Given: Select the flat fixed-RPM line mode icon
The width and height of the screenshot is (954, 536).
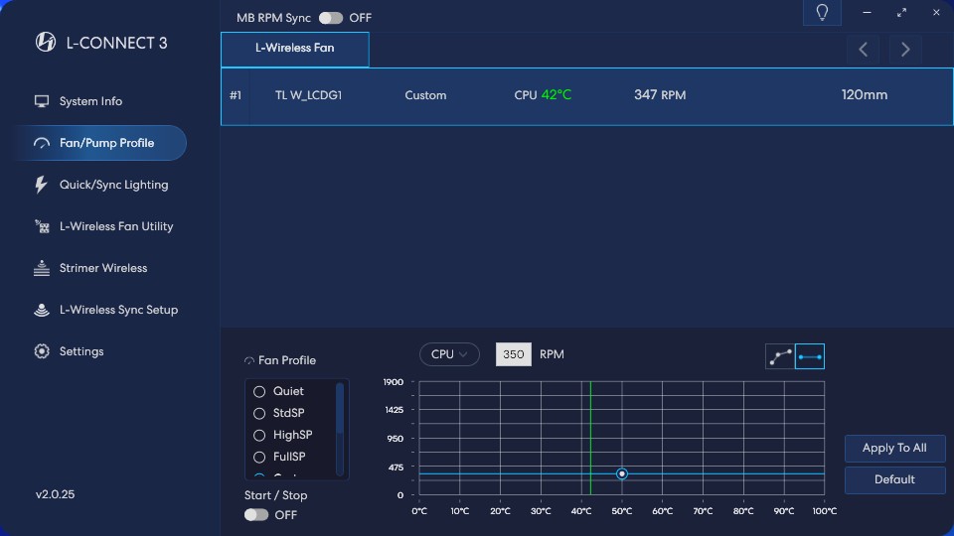Looking at the screenshot, I should click(x=810, y=356).
